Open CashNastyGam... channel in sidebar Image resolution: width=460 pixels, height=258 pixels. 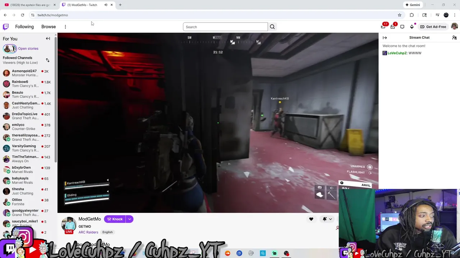pos(27,105)
